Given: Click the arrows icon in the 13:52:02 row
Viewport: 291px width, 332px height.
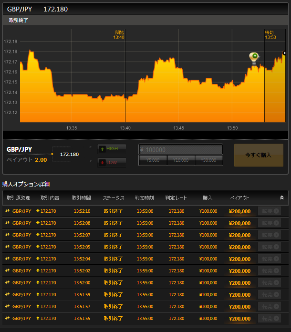Looking at the screenshot, I should [x=8, y=270].
